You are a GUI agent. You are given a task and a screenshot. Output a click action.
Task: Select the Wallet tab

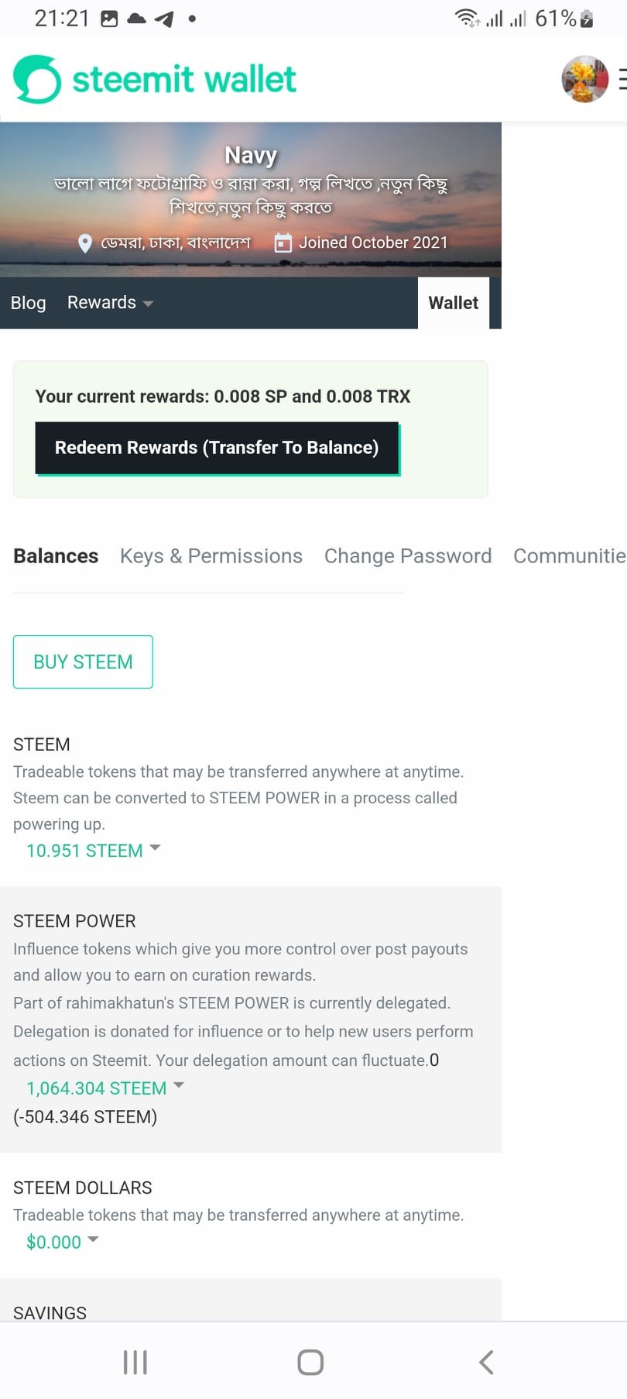pyautogui.click(x=454, y=303)
